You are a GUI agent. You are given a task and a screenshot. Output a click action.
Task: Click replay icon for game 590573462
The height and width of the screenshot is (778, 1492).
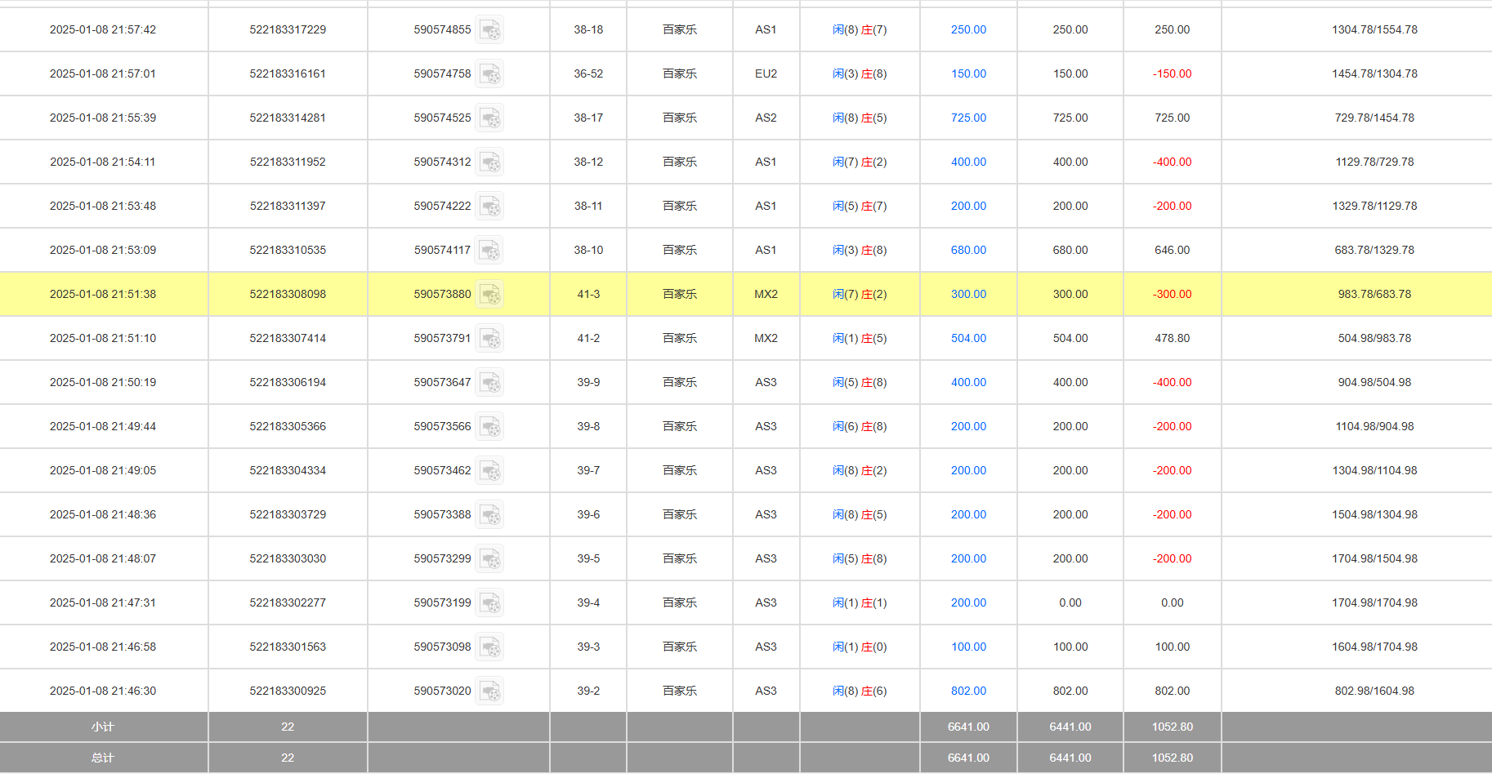click(489, 471)
